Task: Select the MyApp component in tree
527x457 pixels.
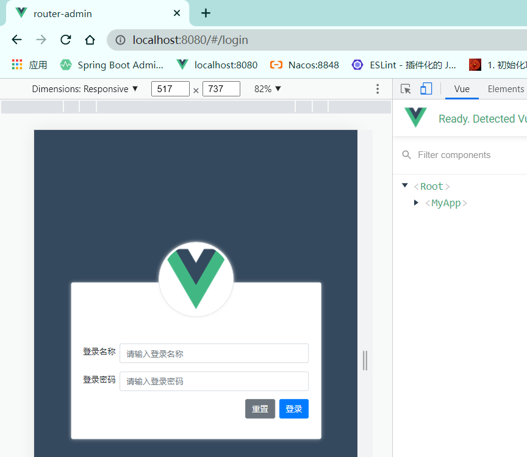Action: click(446, 203)
